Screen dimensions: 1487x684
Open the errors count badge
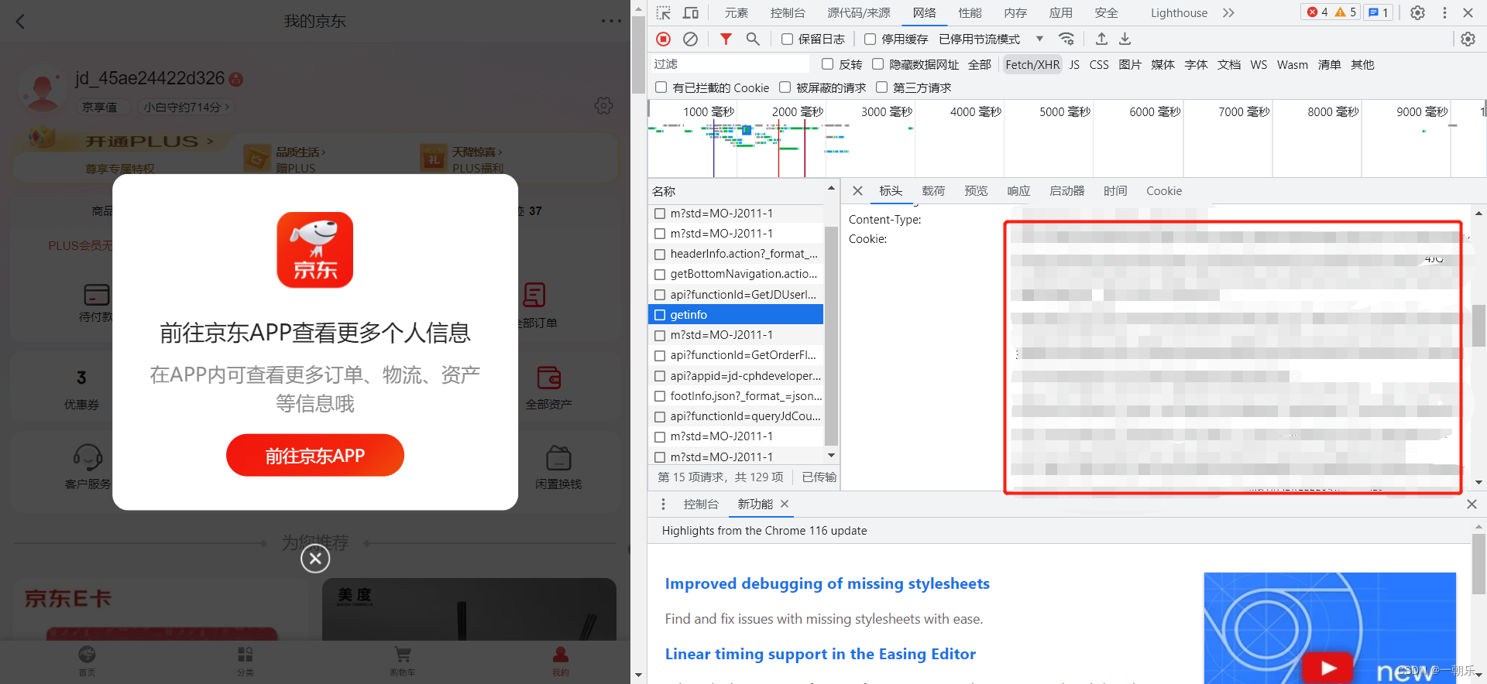click(x=1317, y=12)
